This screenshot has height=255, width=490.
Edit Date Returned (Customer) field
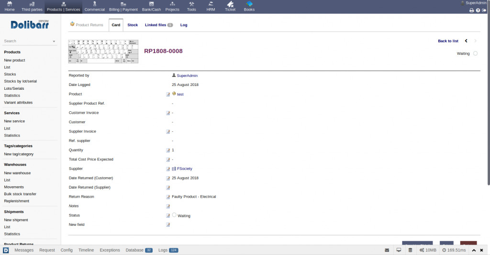point(168,178)
